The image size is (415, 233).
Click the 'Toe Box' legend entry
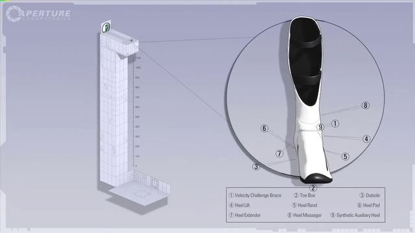[304, 195]
